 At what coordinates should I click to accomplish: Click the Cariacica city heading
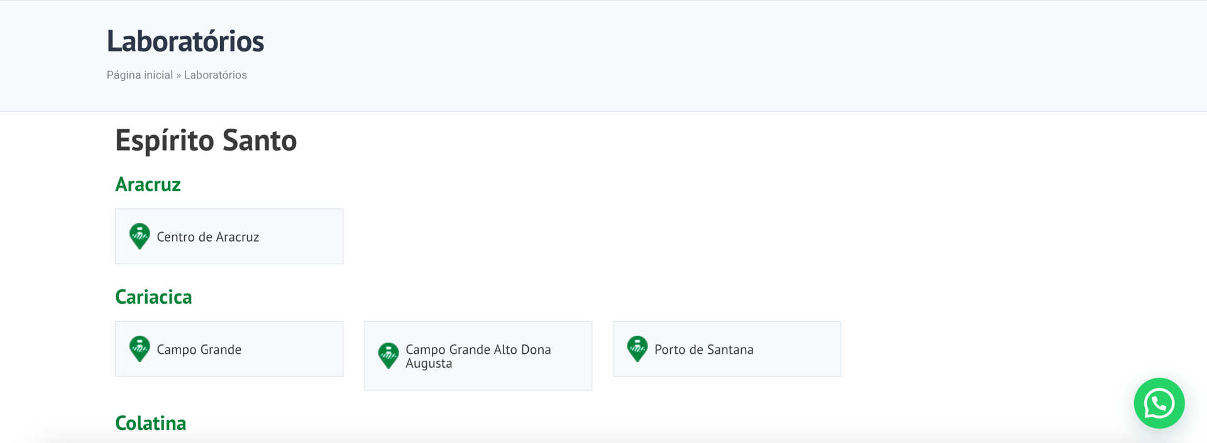153,297
